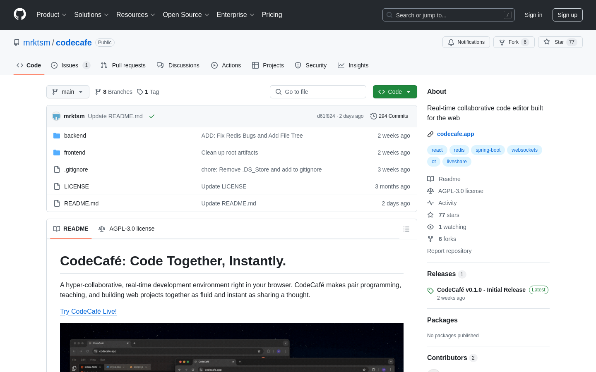Open the Discussions tab

178,65
